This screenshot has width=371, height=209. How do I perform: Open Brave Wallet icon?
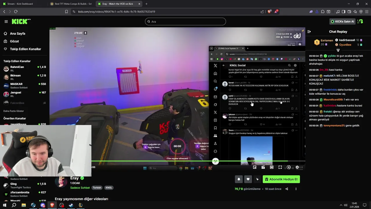click(349, 12)
